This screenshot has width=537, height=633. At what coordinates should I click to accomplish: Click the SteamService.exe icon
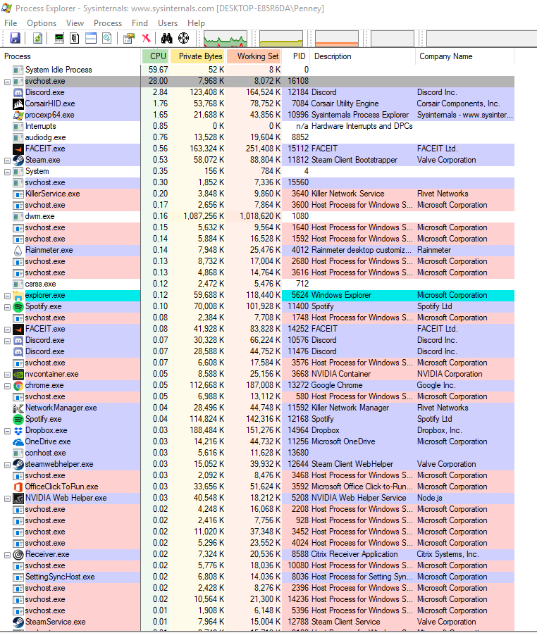pos(18,622)
